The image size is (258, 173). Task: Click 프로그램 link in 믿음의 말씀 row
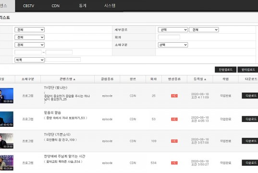(28, 119)
